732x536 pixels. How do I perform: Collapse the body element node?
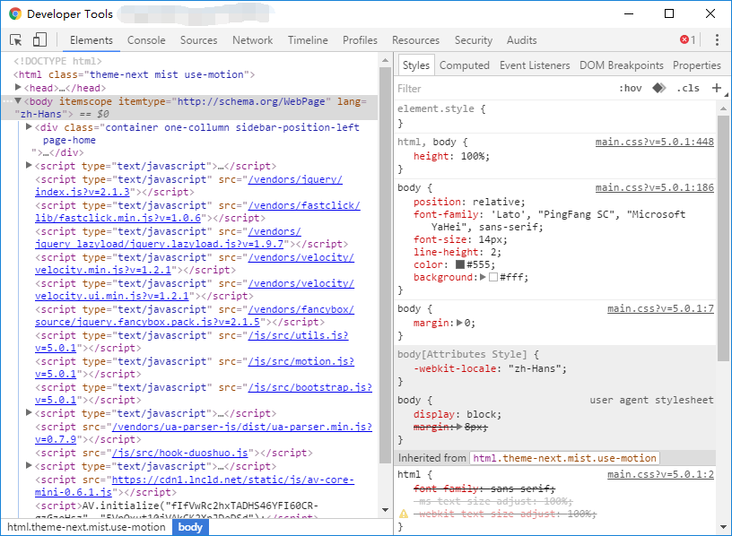click(18, 100)
